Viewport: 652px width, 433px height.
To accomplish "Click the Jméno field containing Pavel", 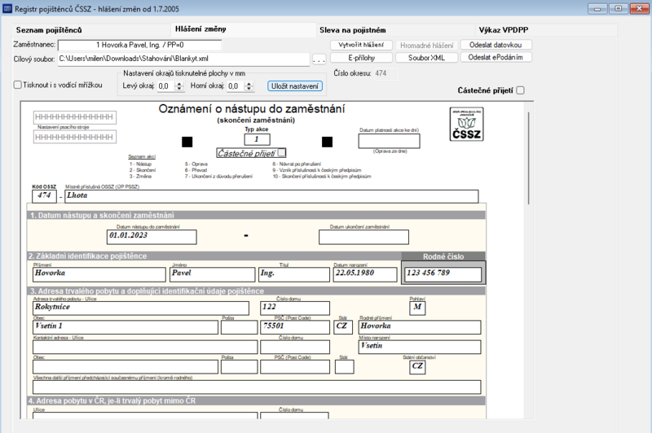I will tap(213, 274).
